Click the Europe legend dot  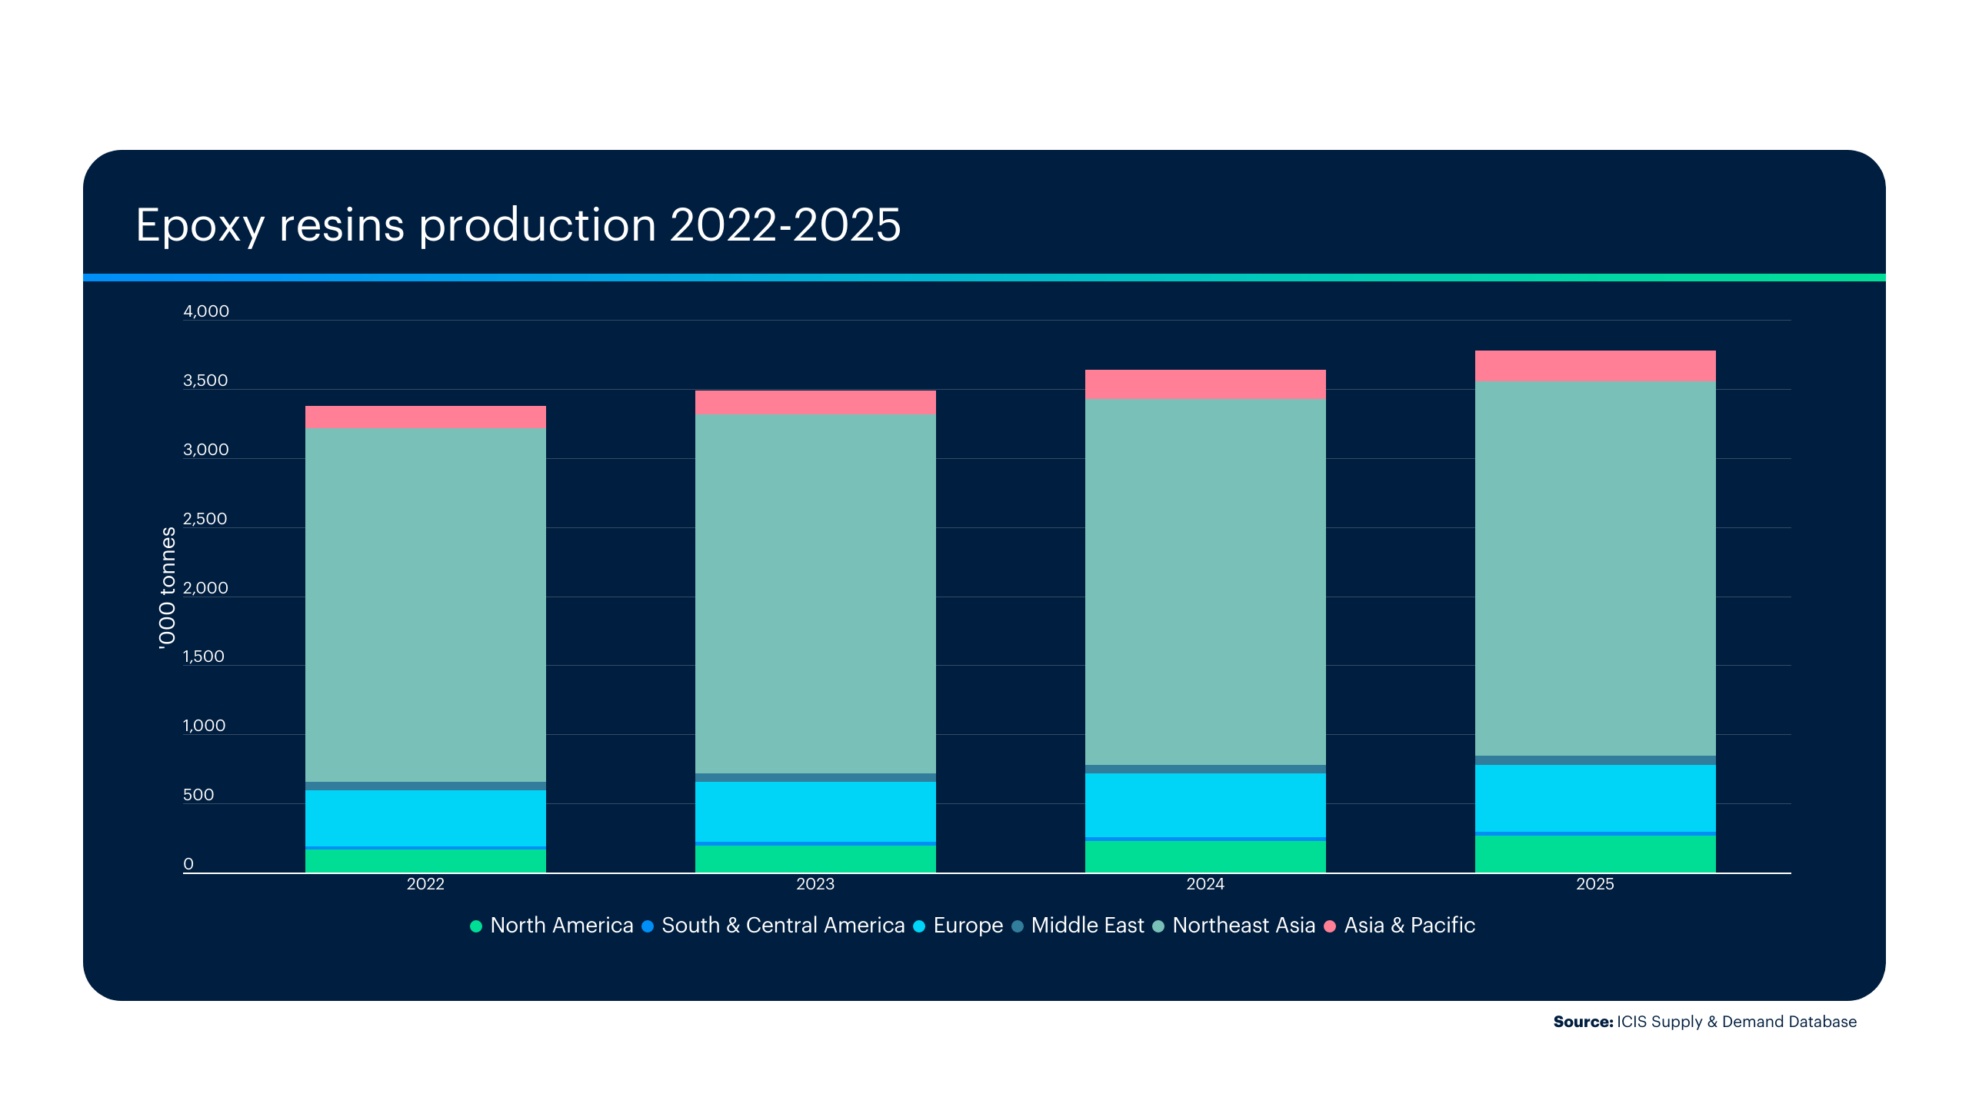[x=919, y=926]
